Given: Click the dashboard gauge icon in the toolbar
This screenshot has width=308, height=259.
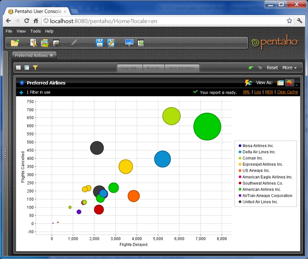Looking at the screenshot, I should click(x=56, y=43).
